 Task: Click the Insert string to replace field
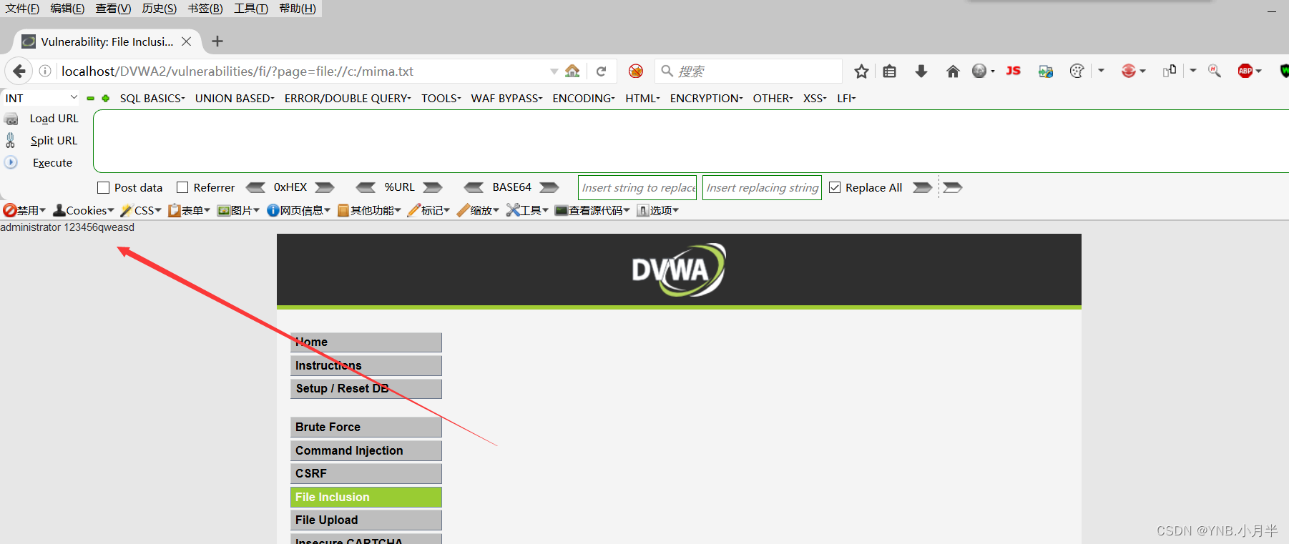pos(637,187)
